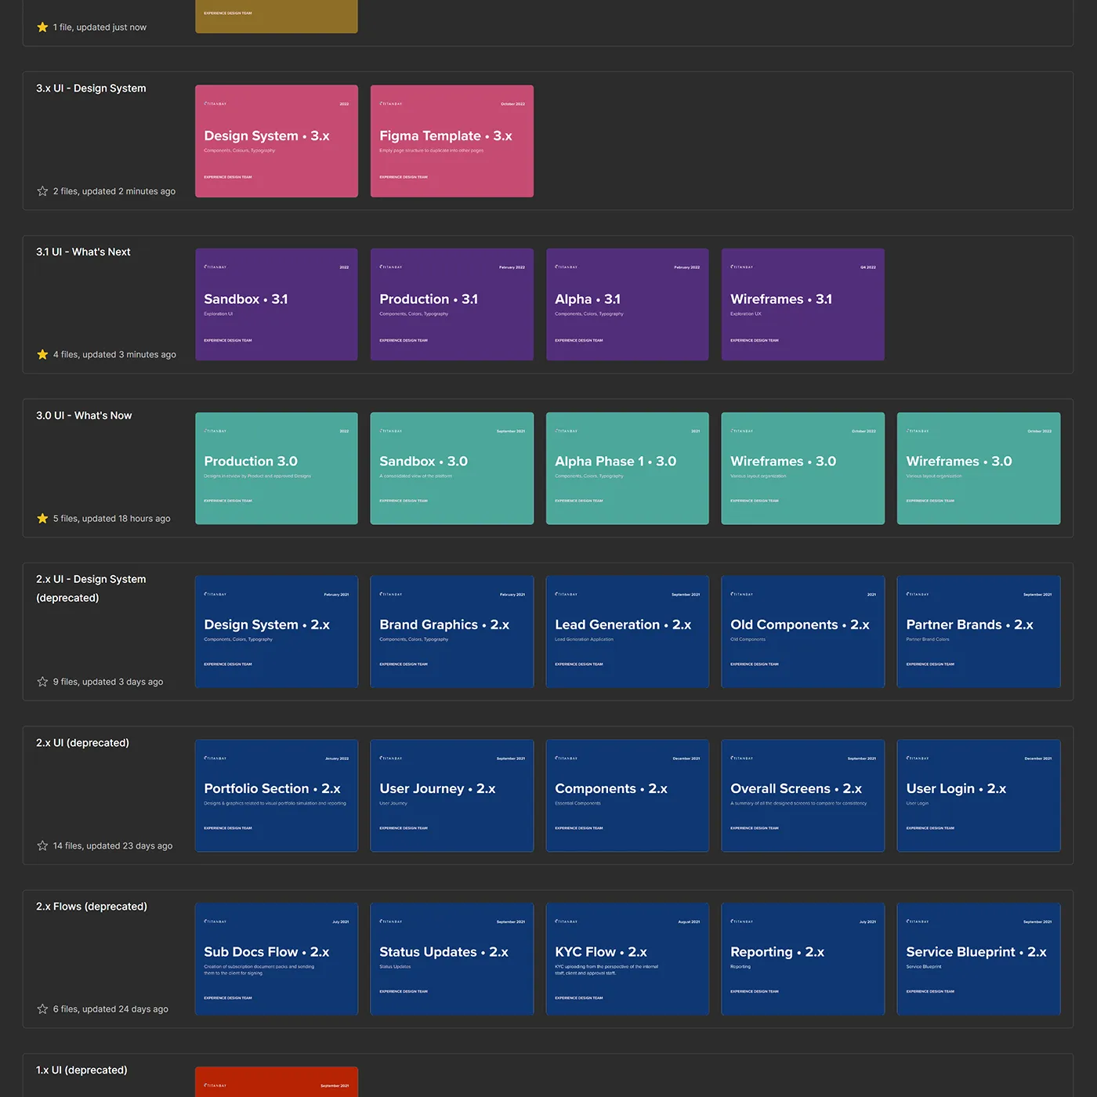Open the Alpha 3.1 file

coord(627,304)
